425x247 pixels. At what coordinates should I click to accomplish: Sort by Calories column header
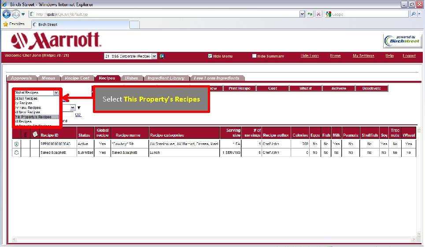(300, 135)
